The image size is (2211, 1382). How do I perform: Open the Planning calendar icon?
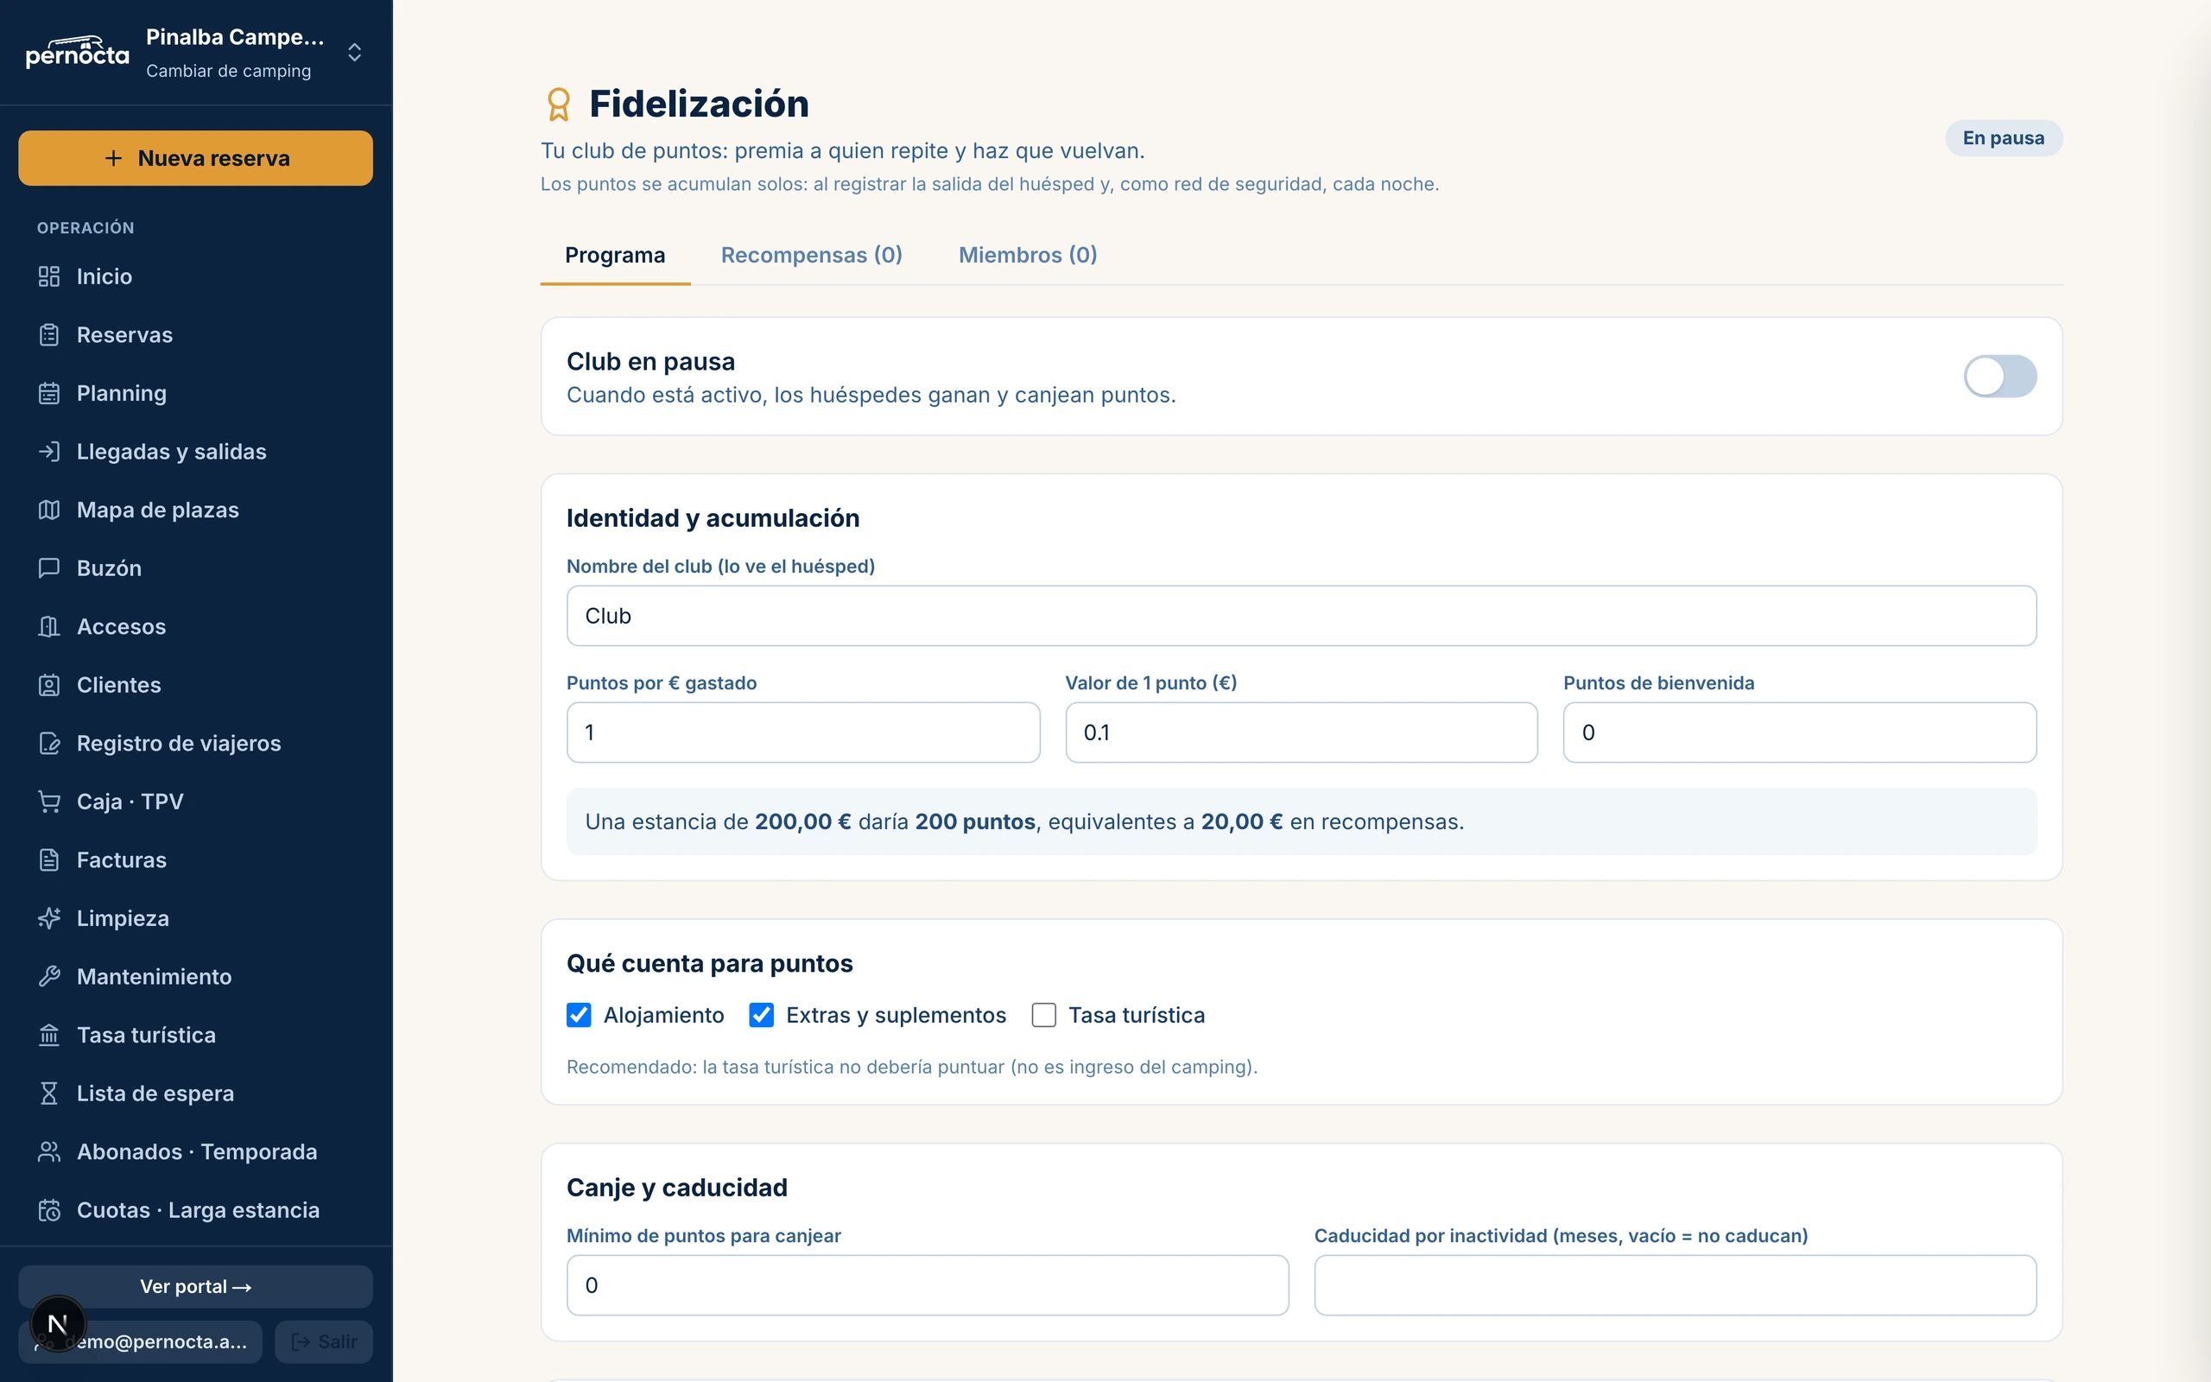point(49,393)
